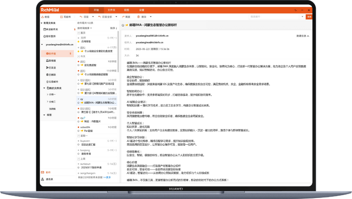Select the Inbox (收件箱) folder

[58, 53]
